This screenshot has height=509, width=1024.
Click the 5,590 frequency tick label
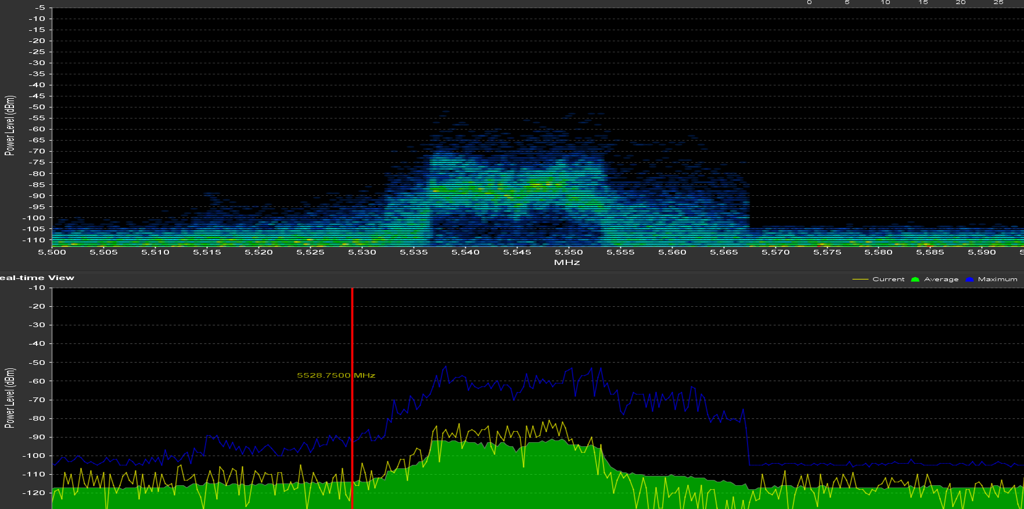click(982, 252)
